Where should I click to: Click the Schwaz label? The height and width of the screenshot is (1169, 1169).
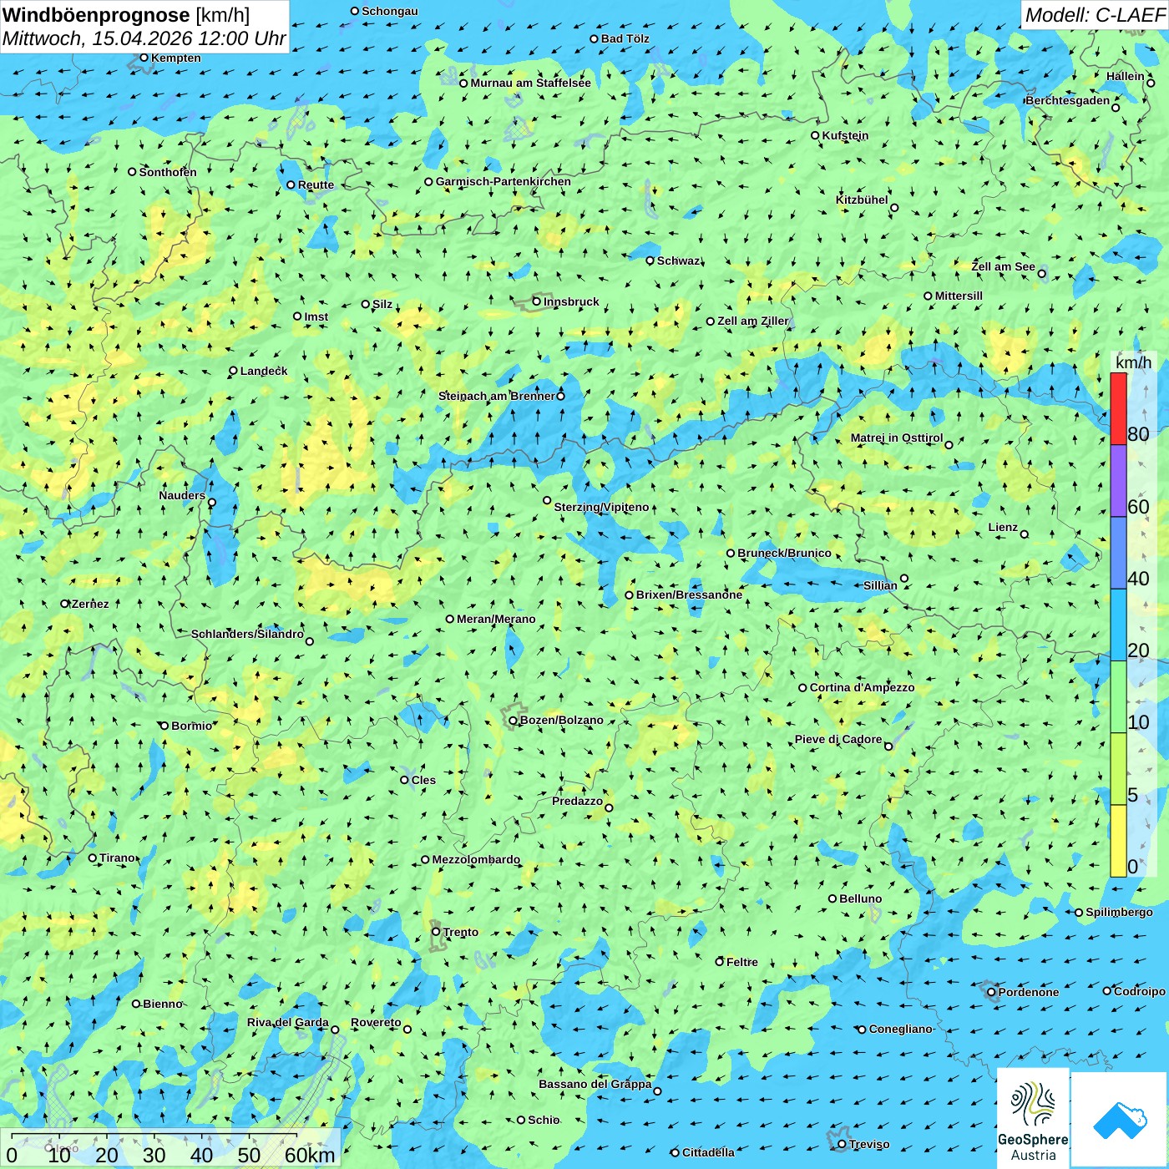coord(679,261)
